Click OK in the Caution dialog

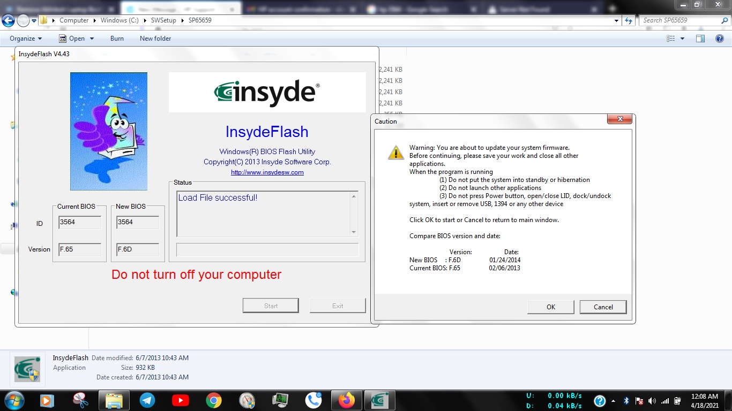(x=550, y=307)
